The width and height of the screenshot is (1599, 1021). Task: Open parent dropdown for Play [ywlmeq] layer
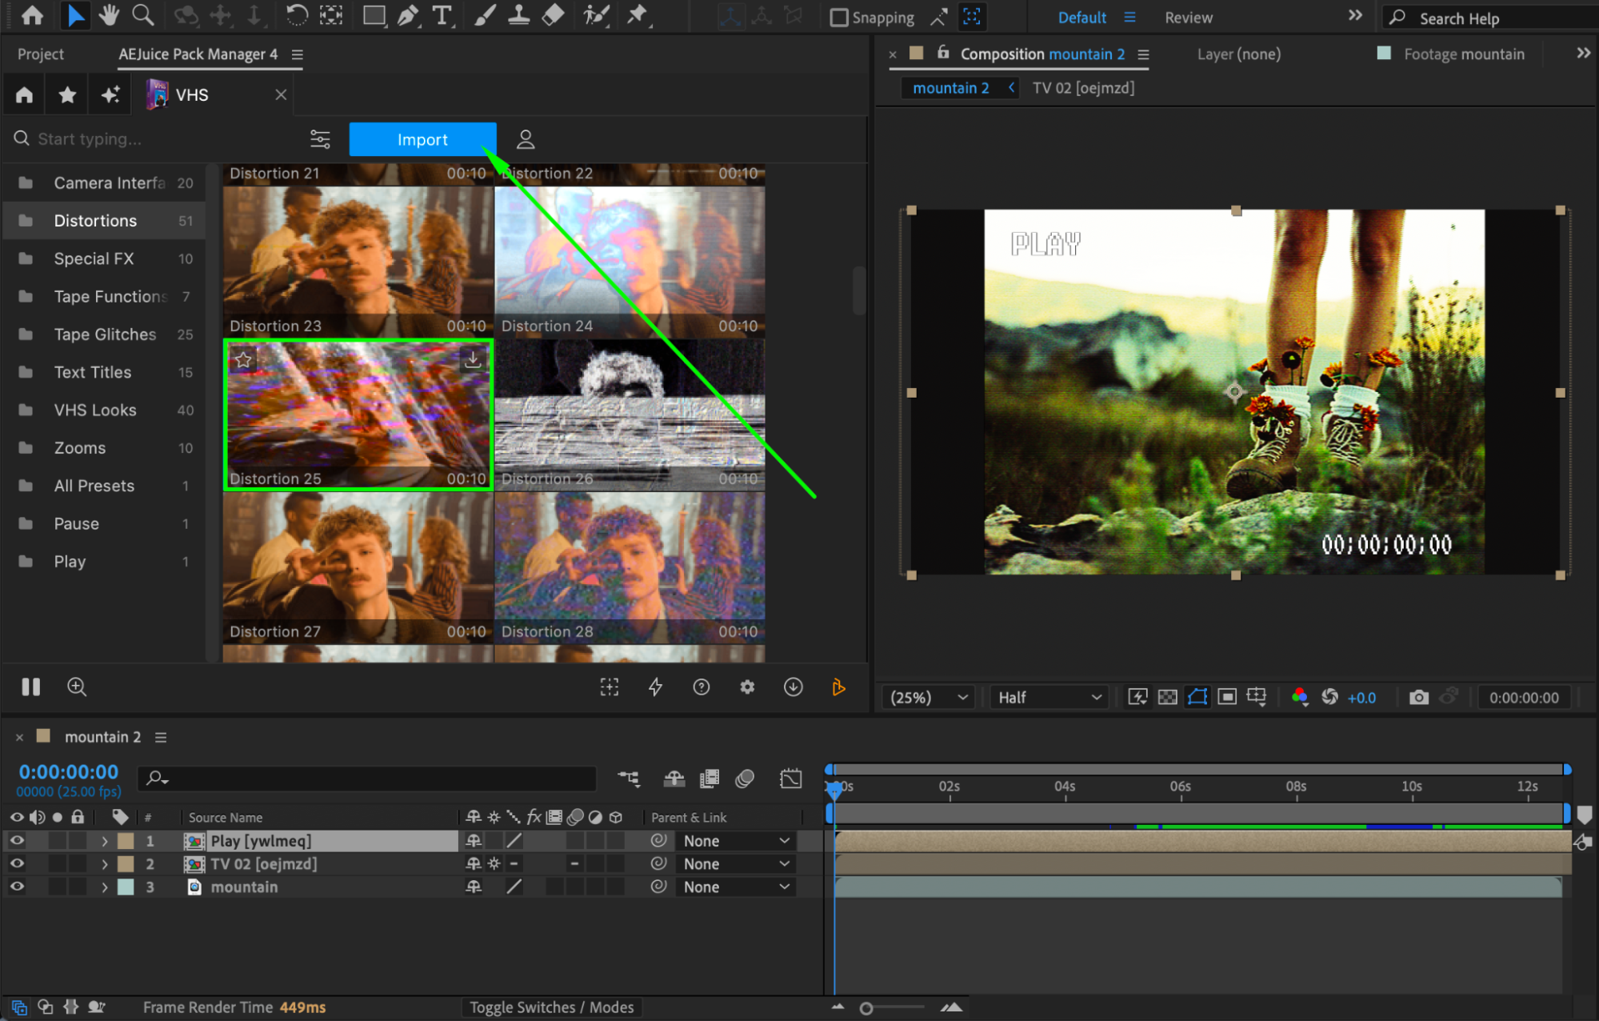click(x=736, y=841)
